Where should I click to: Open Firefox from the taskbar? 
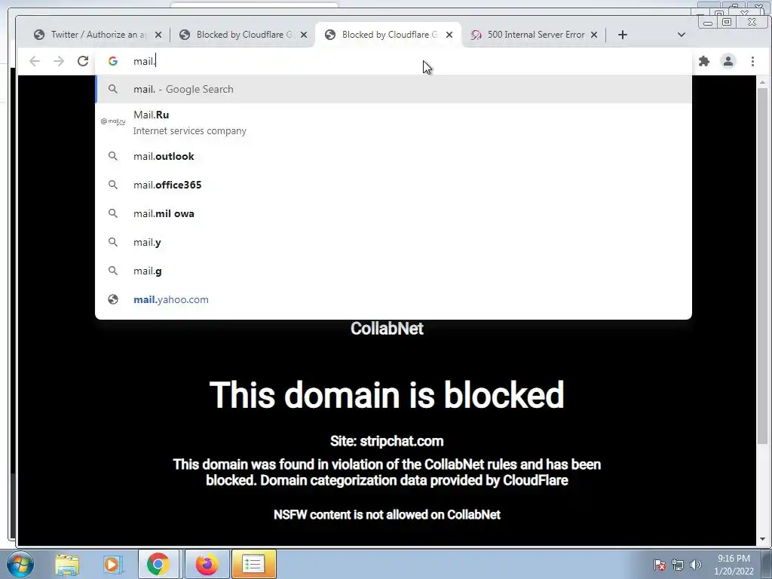click(x=207, y=564)
